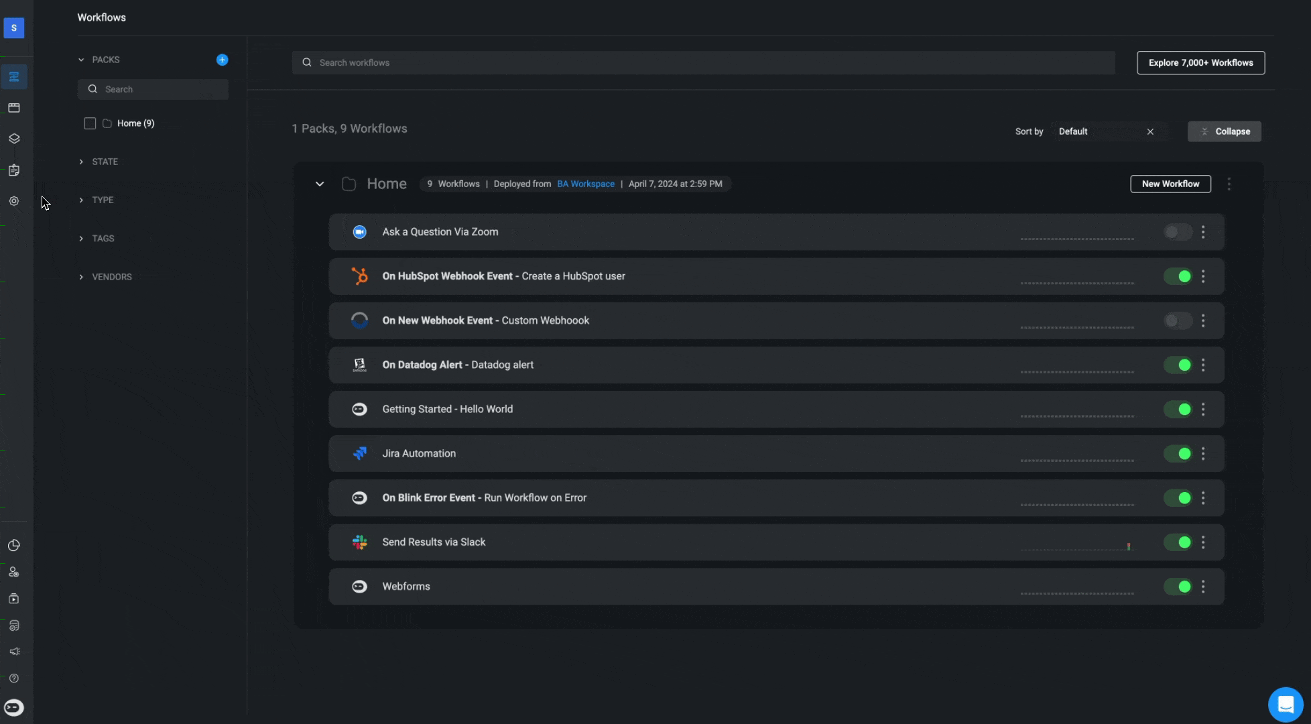This screenshot has width=1311, height=724.
Task: Click the blue add pack plus icon
Action: 222,60
